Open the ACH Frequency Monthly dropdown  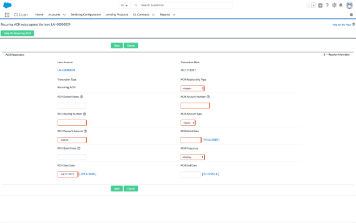coord(193,157)
